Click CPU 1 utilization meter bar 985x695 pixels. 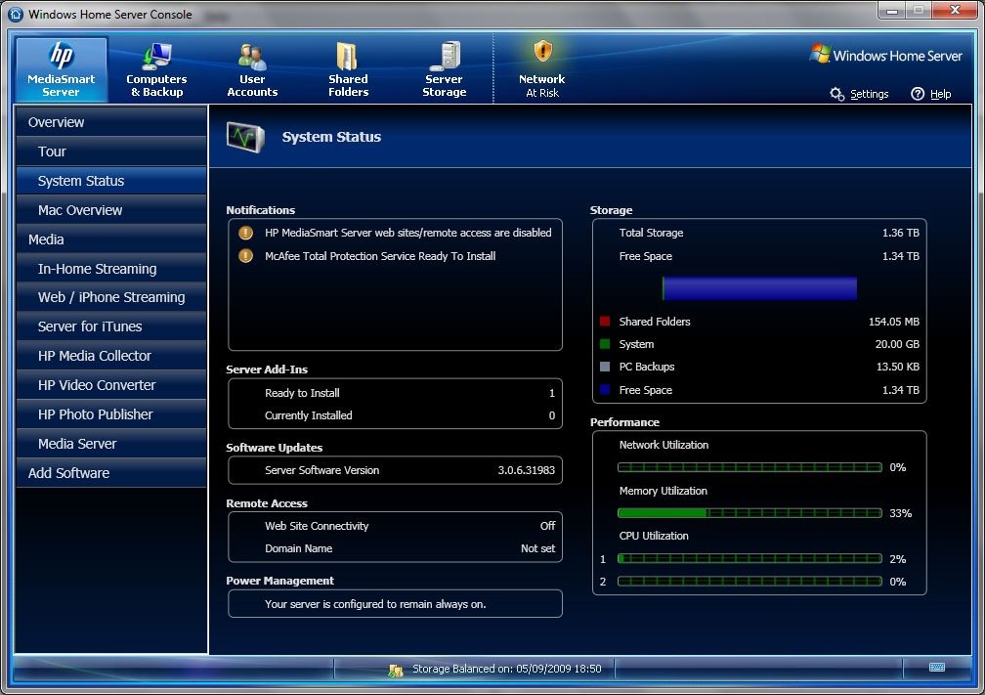(750, 559)
